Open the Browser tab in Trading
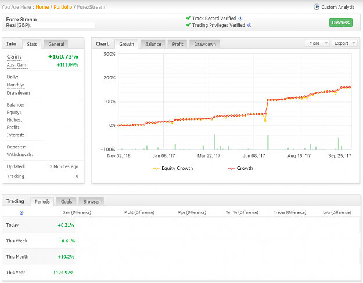Screen dimensions: 363x283 point(91,202)
